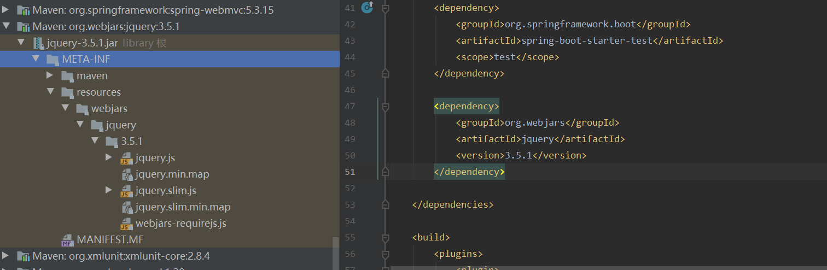Click the fold end marker at line 51
The width and height of the screenshot is (827, 270).
385,171
